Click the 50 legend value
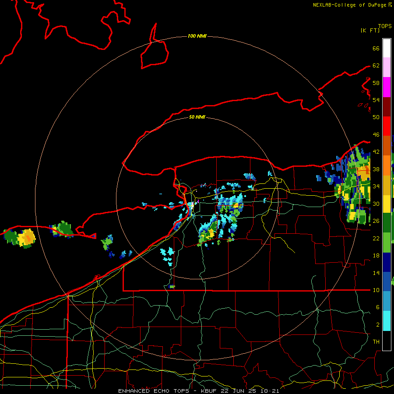This screenshot has height=394, width=394. click(x=376, y=117)
